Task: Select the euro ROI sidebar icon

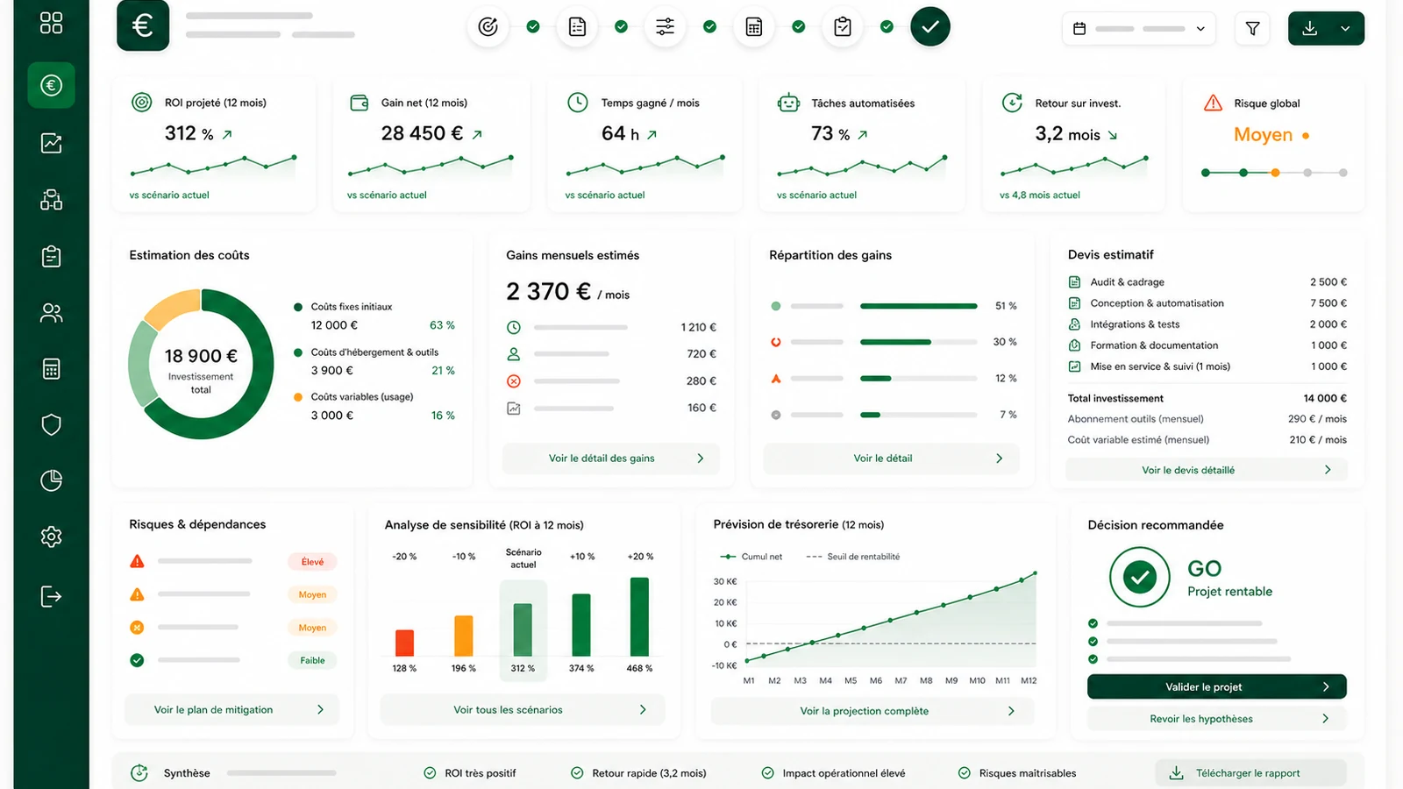Action: click(x=51, y=85)
